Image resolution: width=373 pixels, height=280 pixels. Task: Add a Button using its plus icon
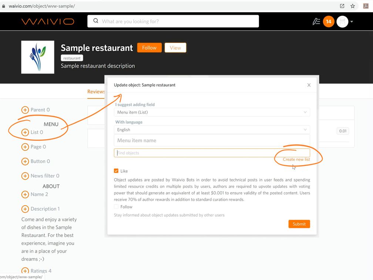25,161
